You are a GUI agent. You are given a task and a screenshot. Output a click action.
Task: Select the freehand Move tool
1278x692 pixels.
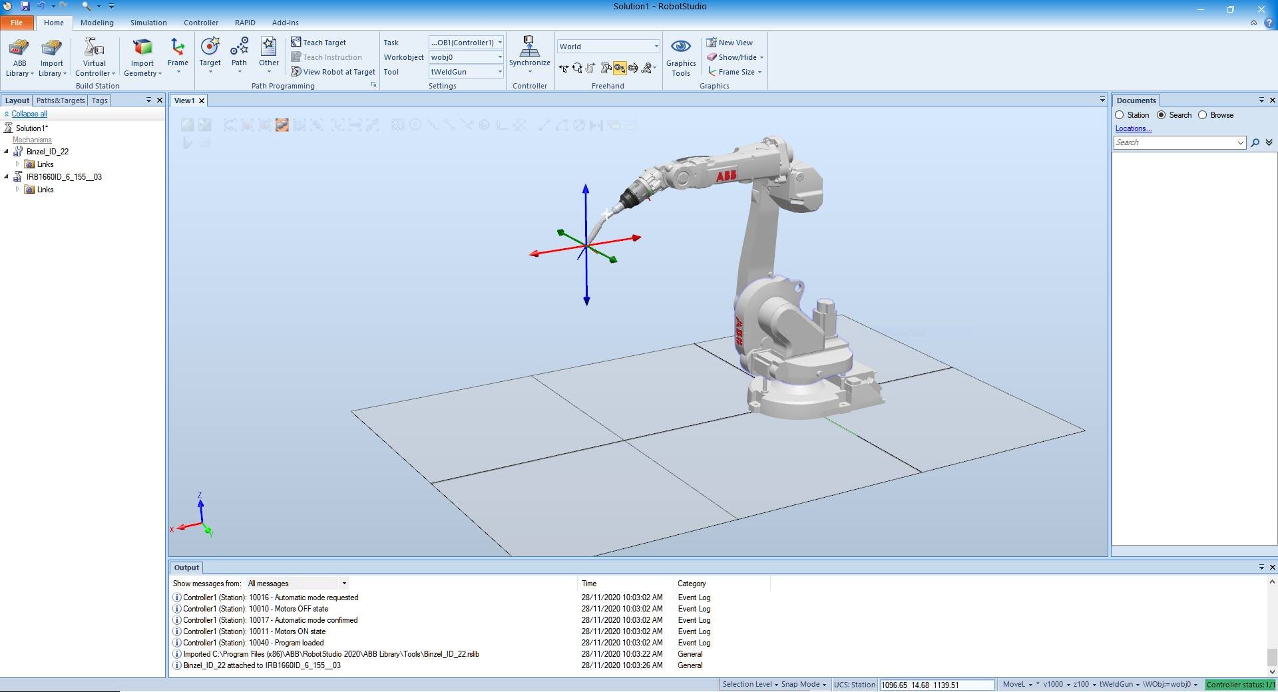(x=564, y=68)
